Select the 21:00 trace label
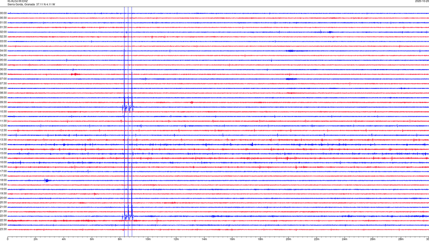The height and width of the screenshot is (241, 429). point(3,207)
